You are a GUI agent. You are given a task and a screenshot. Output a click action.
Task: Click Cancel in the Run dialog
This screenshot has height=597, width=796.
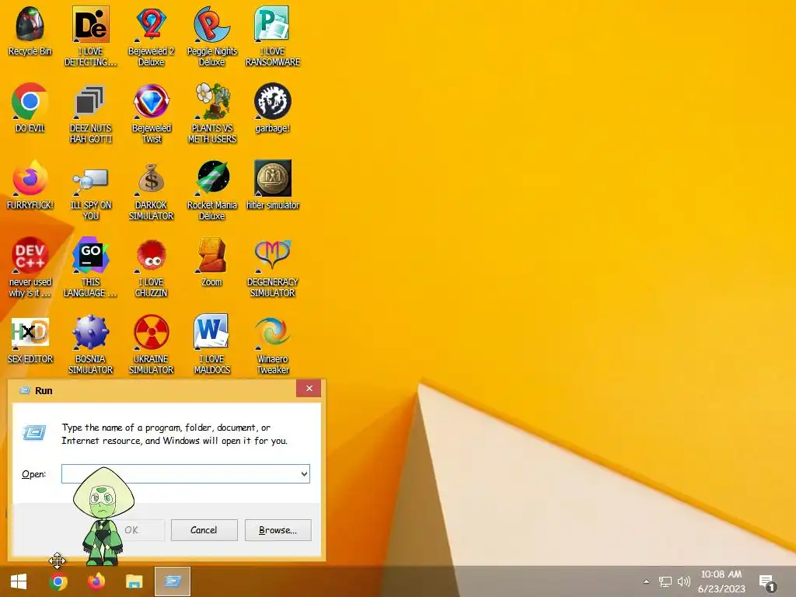click(x=204, y=530)
